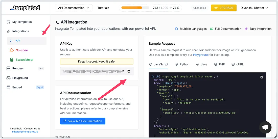Go to Renders in the sidebar
The image size is (278, 139).
18,68
